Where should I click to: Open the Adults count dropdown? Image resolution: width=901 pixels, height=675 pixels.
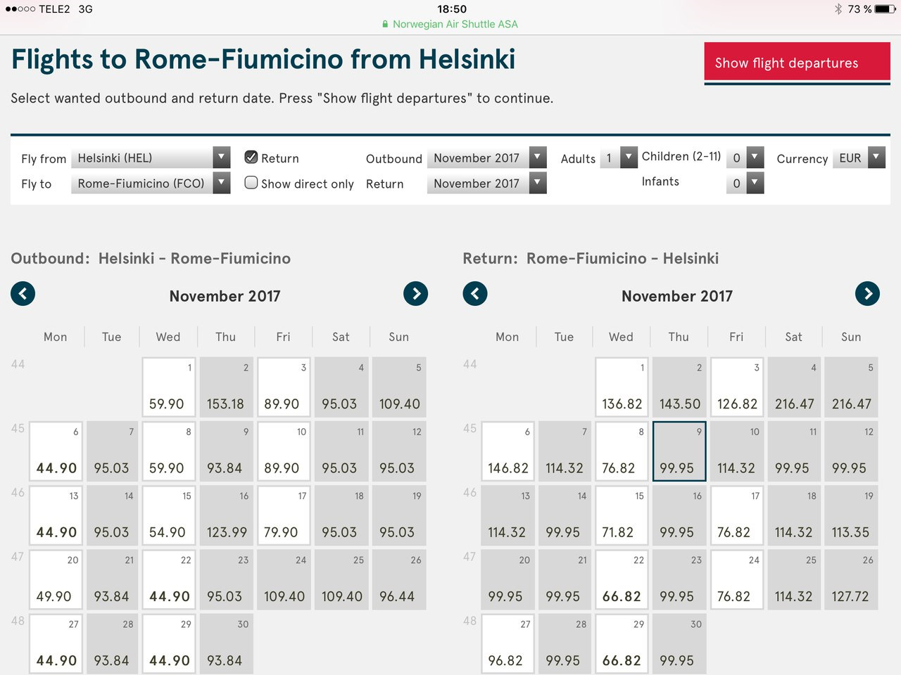coord(619,157)
